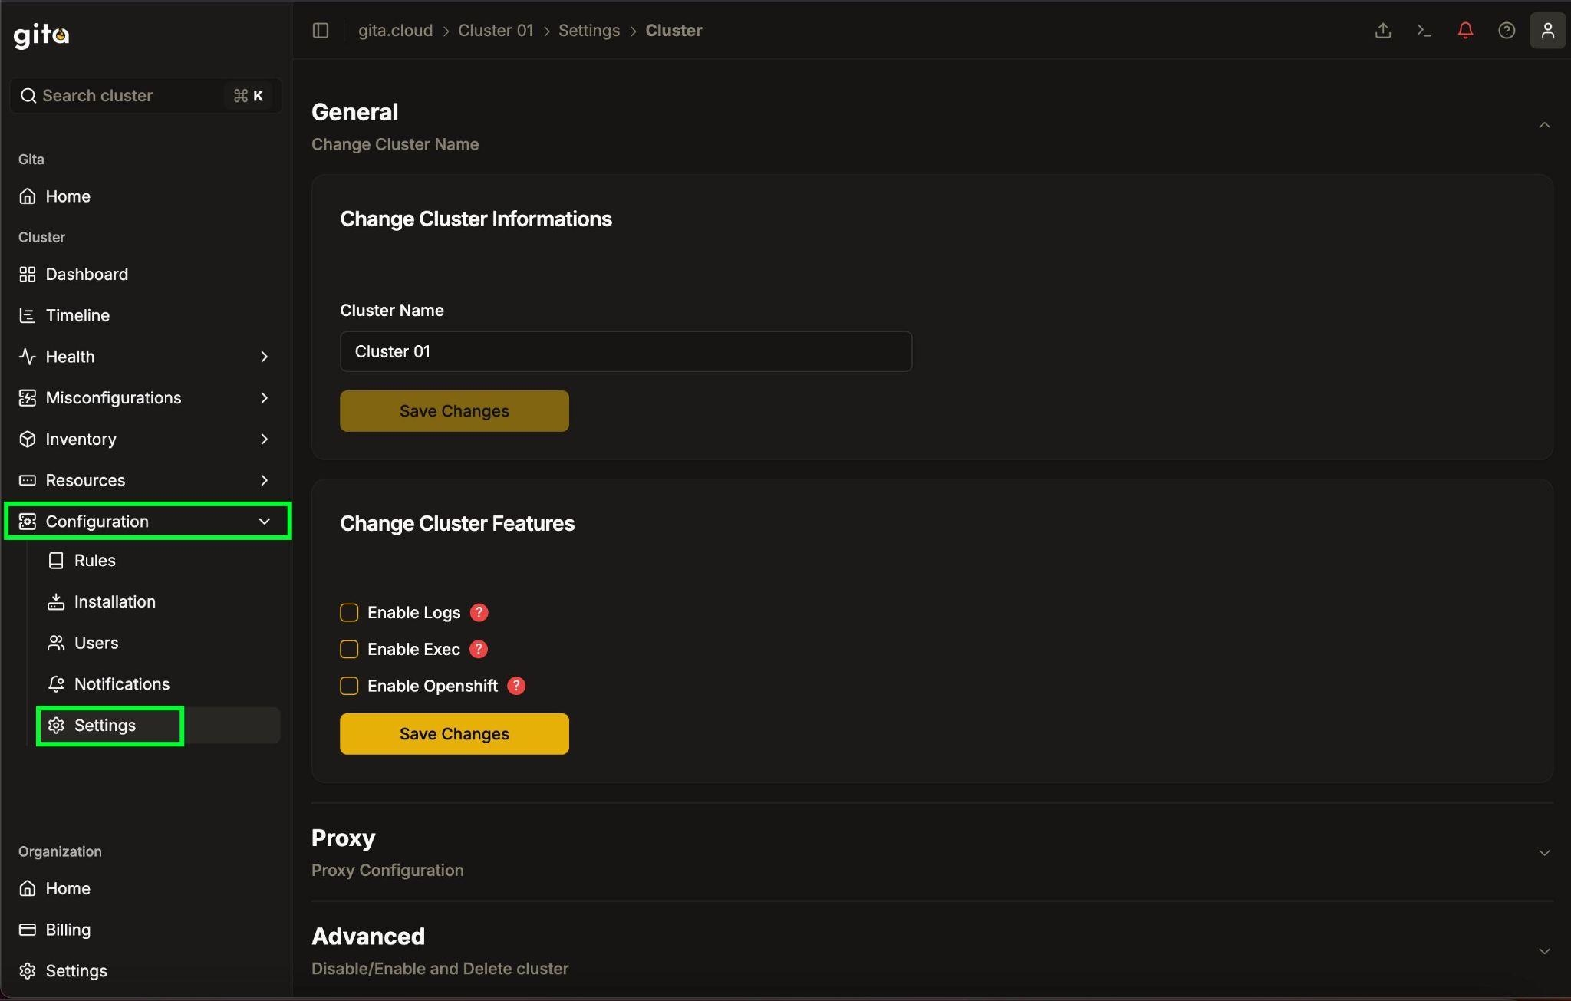Viewport: 1571px width, 1001px height.
Task: Go to Users under Configuration
Action: (159, 643)
